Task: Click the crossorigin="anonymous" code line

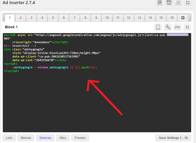Action: click(40, 42)
